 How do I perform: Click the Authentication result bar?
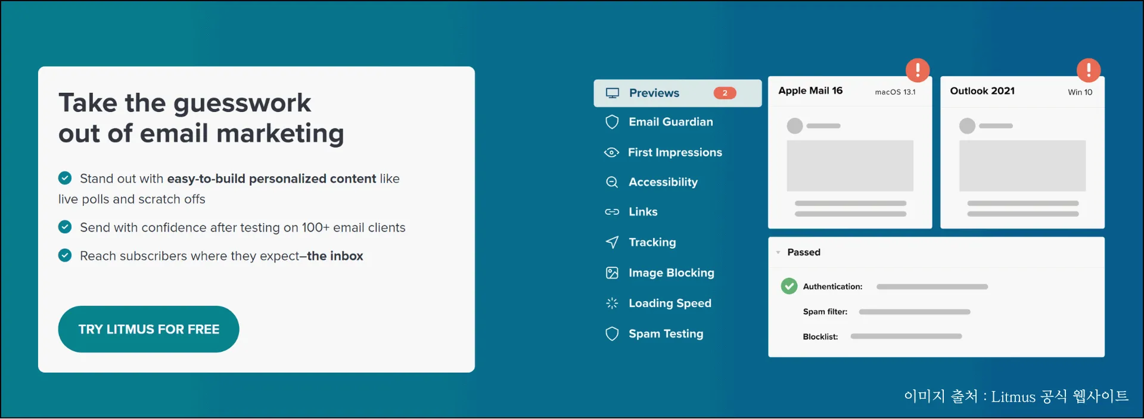[x=932, y=287]
